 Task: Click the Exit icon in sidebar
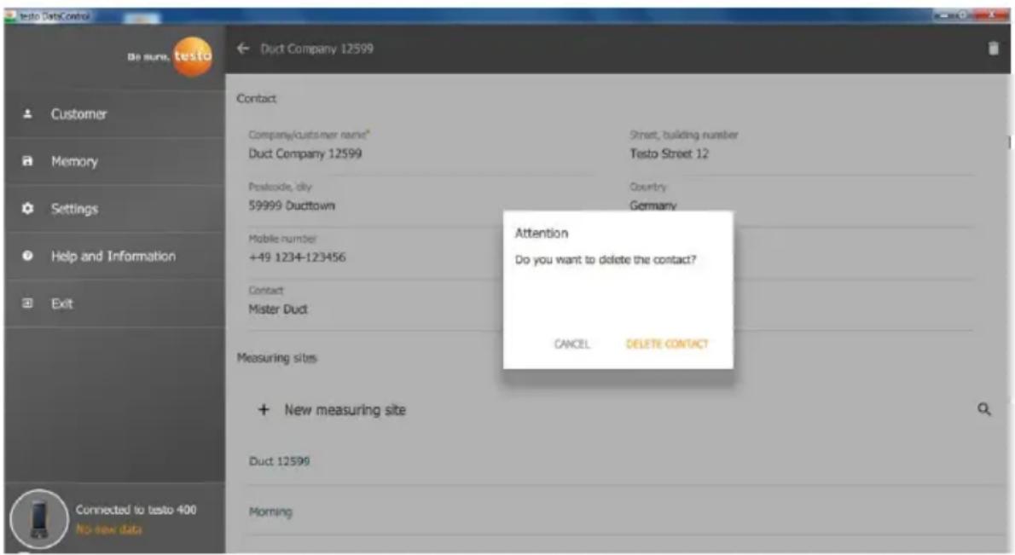pyautogui.click(x=27, y=303)
